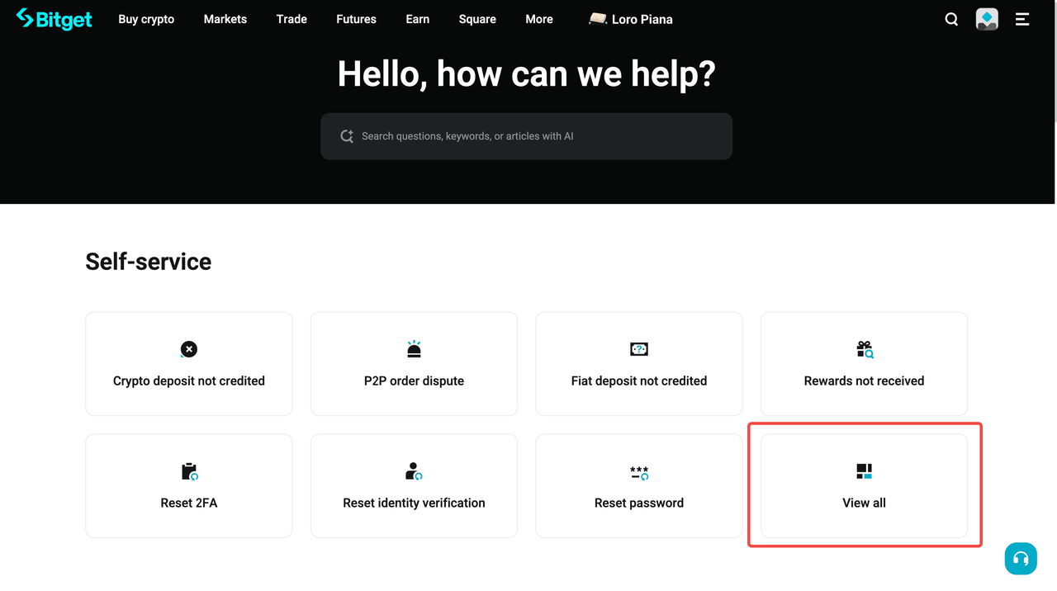Click the Reset 2FA clipboard icon
Screen dimensions: 1057x591
click(x=188, y=471)
